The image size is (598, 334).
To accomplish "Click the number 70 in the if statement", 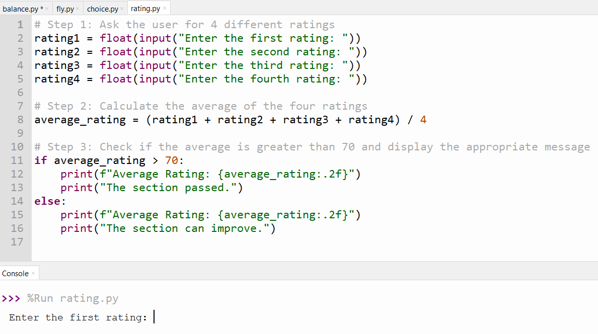I will click(171, 160).
